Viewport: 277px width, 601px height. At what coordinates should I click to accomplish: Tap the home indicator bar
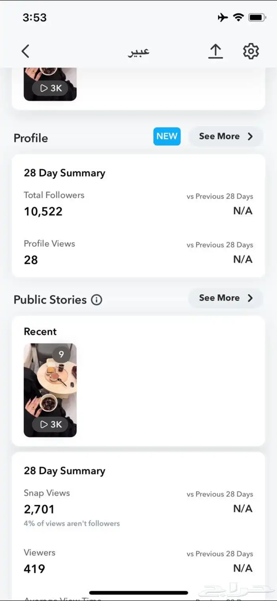point(138,593)
